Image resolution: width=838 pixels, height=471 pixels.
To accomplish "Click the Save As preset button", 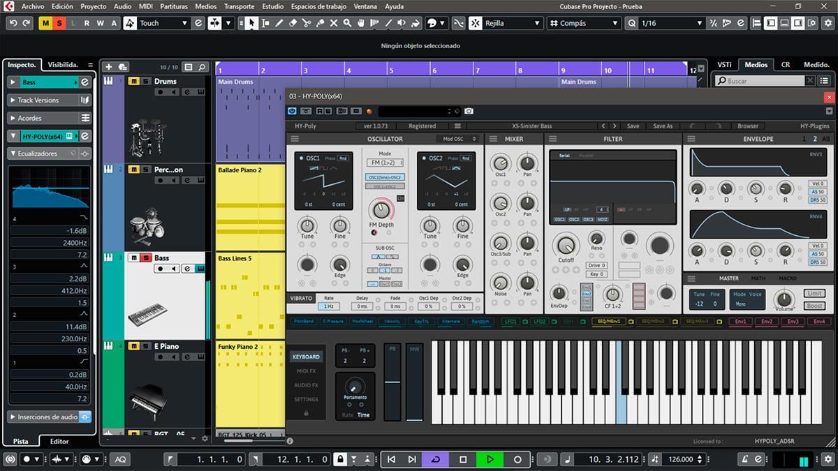I will pos(663,126).
